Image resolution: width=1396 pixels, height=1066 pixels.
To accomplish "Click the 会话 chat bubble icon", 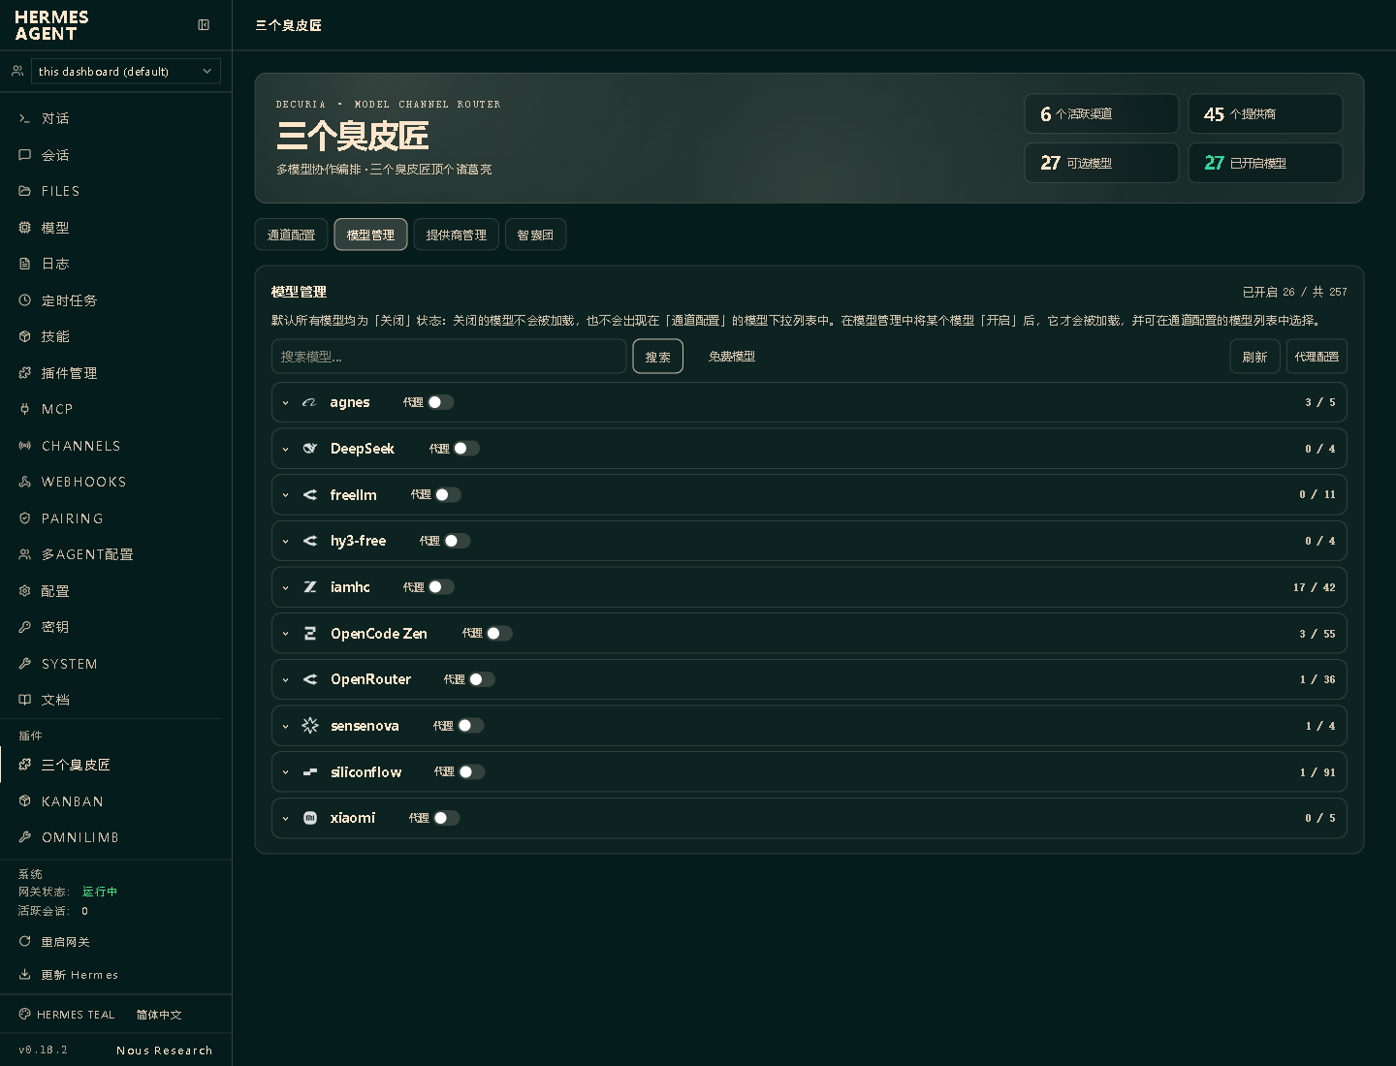I will 25,155.
